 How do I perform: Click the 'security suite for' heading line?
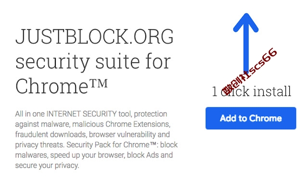(93, 62)
